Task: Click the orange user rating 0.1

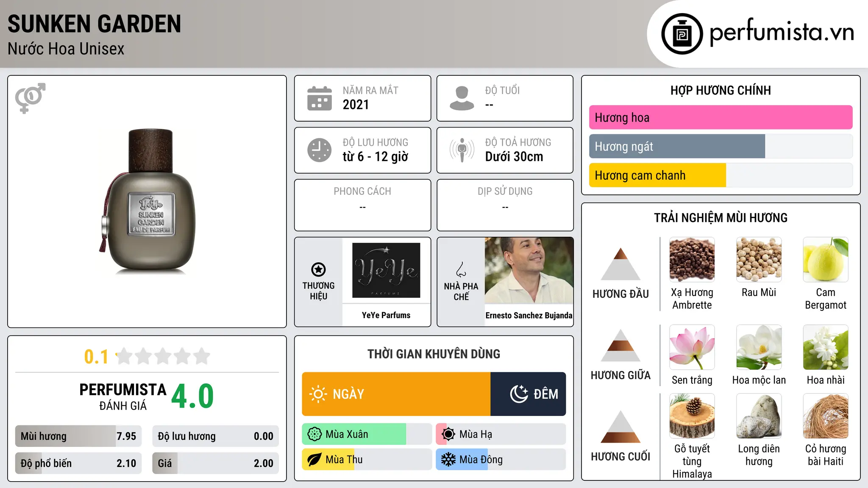Action: (x=96, y=357)
